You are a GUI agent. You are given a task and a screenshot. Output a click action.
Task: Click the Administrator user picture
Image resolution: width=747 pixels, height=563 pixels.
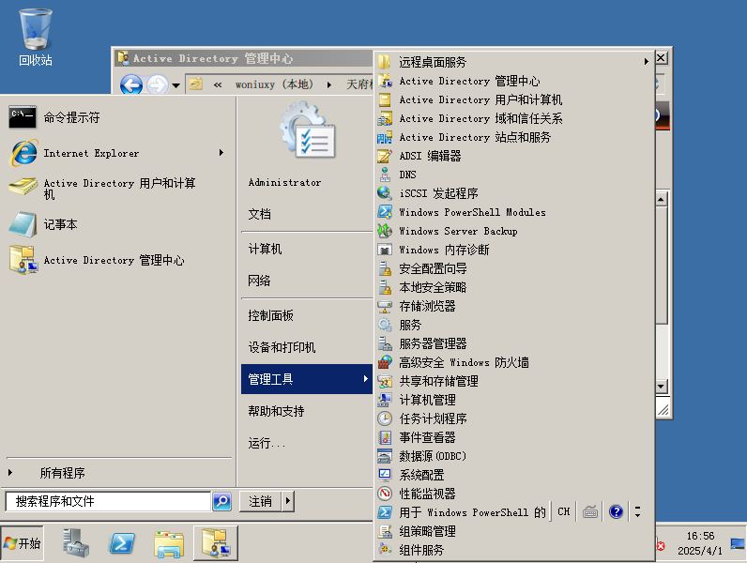point(308,130)
